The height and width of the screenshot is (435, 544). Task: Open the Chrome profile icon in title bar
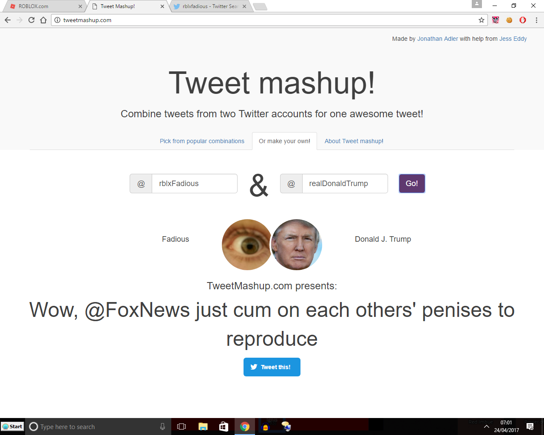click(477, 4)
